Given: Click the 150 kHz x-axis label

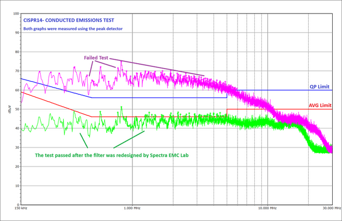Looking at the screenshot, I should point(21,208).
